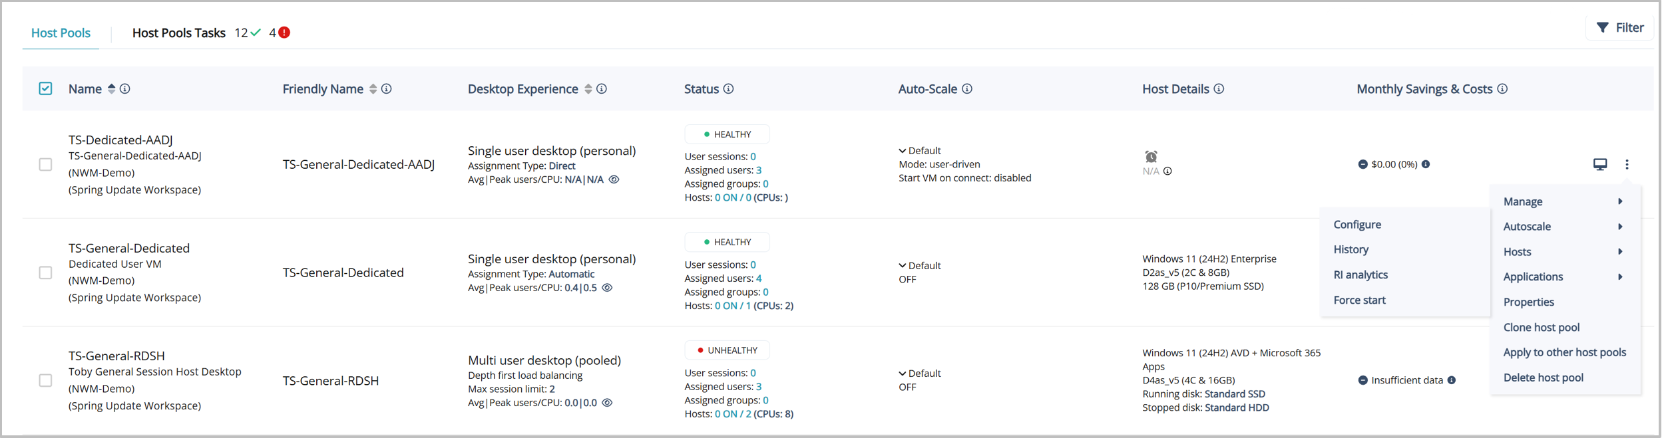Image resolution: width=1662 pixels, height=438 pixels.
Task: Click the Filter button
Action: coord(1619,28)
